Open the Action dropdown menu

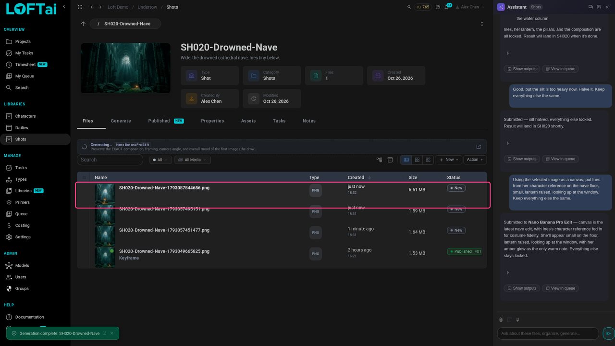tap(475, 160)
